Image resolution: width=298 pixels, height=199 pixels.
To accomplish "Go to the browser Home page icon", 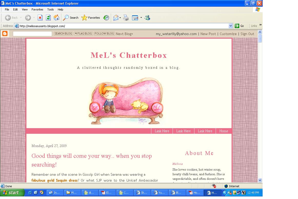I will 56,18.
